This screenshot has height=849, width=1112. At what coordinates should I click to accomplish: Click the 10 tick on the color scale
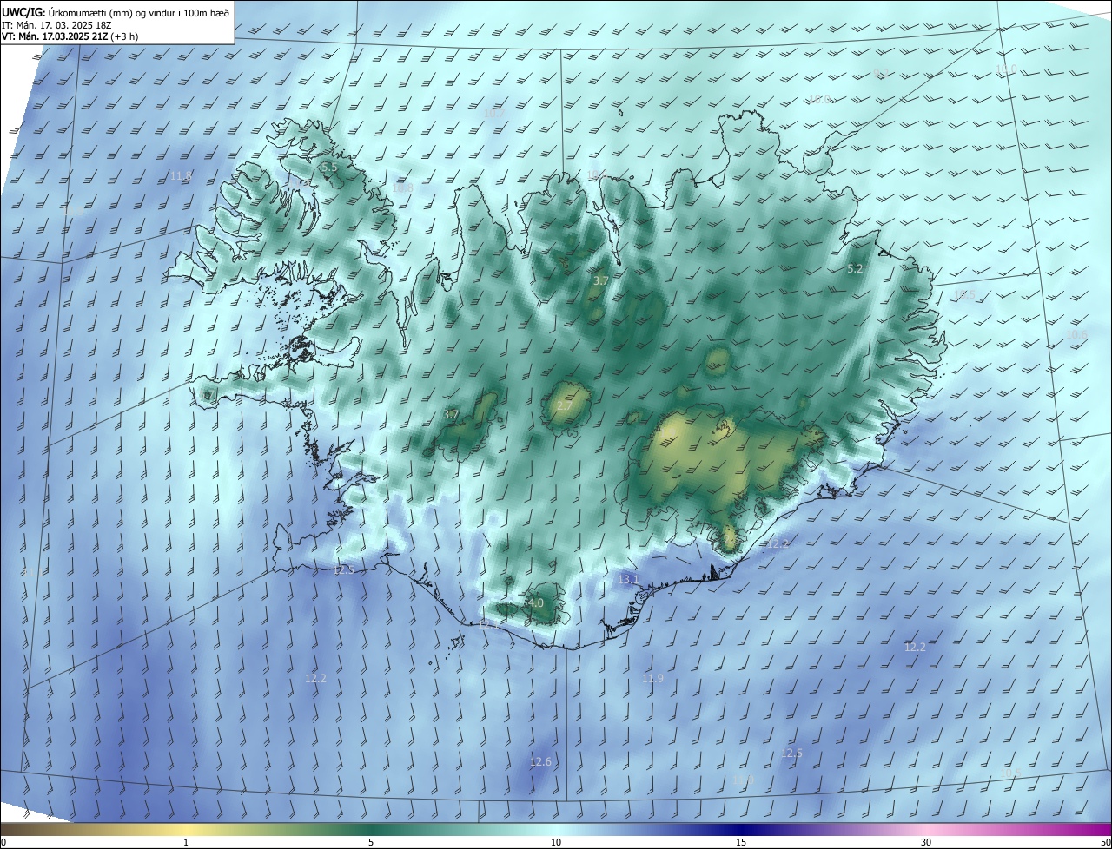point(556,842)
